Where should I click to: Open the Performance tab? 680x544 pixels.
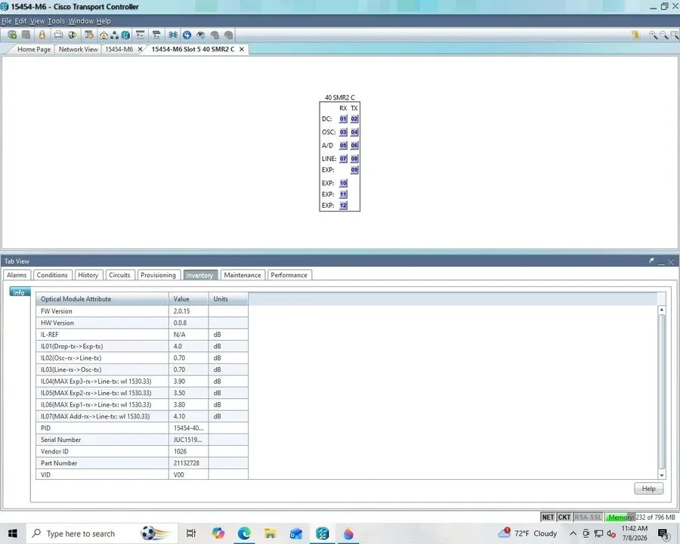click(x=289, y=275)
